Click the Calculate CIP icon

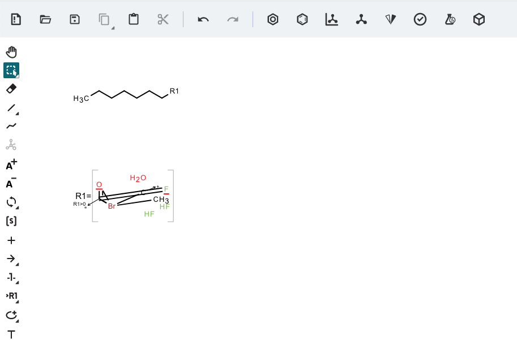pos(391,19)
